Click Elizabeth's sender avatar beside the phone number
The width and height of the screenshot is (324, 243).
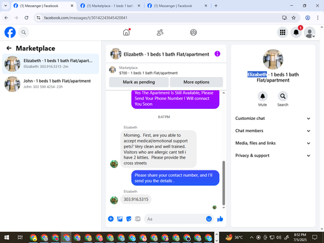pyautogui.click(x=114, y=200)
